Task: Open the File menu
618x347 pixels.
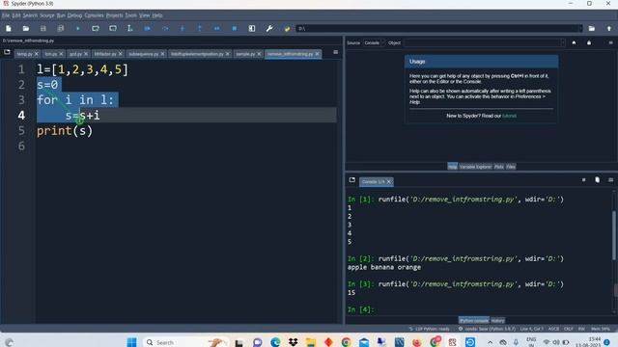Action: tap(6, 15)
